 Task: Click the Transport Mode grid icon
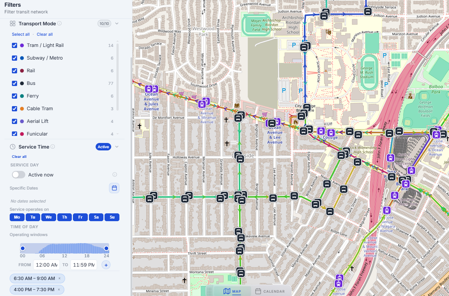pos(13,23)
